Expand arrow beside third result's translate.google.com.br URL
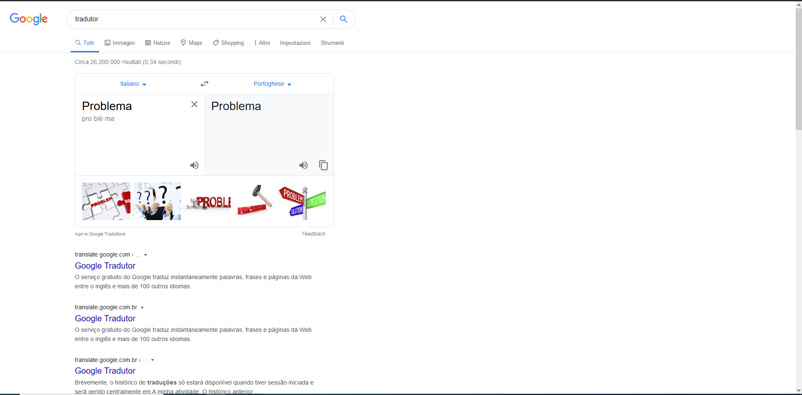 [x=153, y=360]
